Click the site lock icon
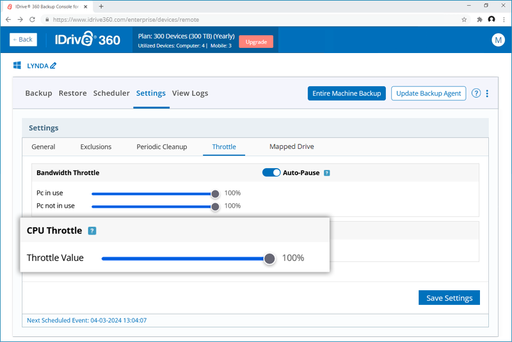The height and width of the screenshot is (342, 512). [x=47, y=20]
